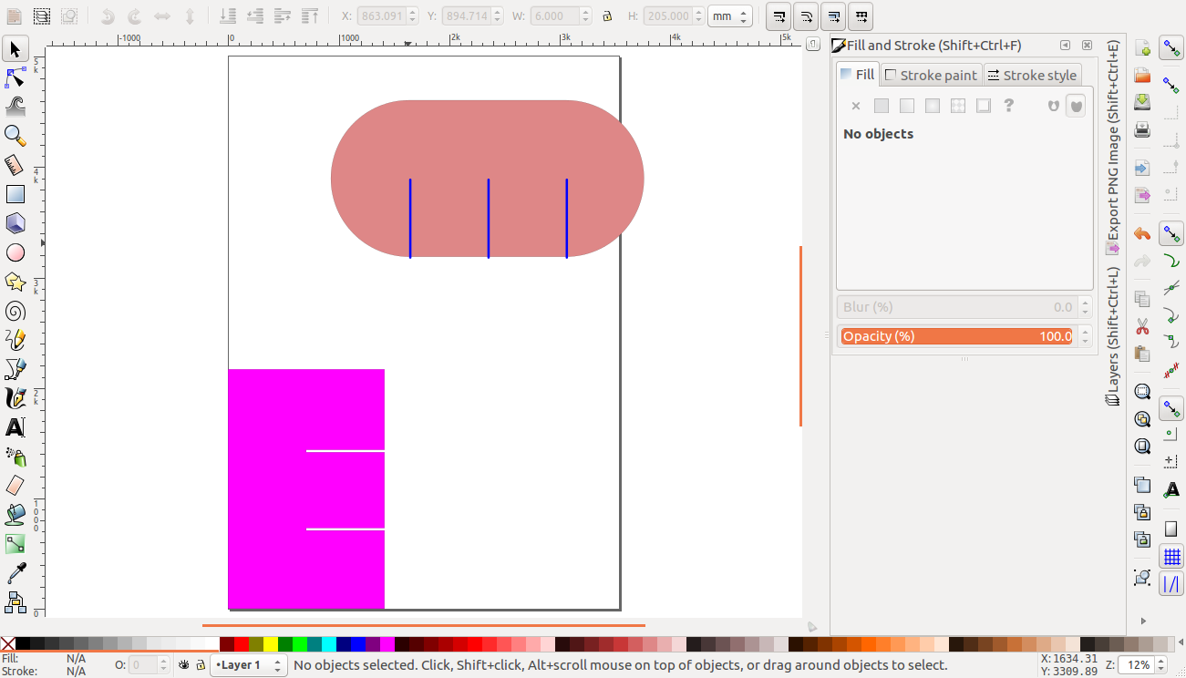Pick the bright red palette swatch
The image size is (1186, 678).
tap(242, 643)
